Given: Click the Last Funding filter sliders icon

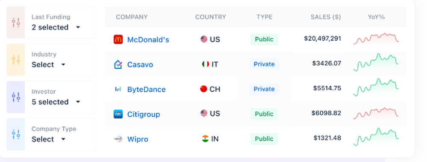Looking at the screenshot, I should coord(16,23).
